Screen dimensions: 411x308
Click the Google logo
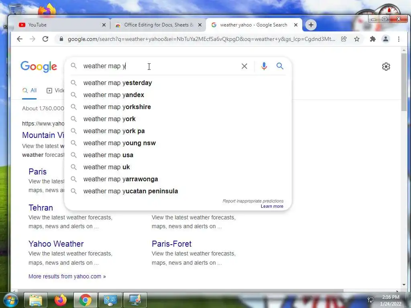[x=39, y=67]
